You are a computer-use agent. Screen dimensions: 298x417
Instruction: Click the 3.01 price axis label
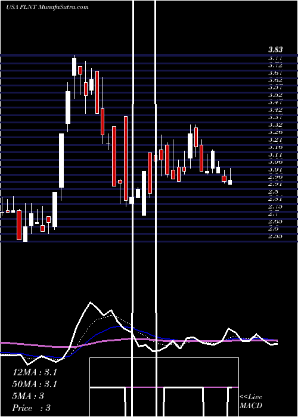275,169
